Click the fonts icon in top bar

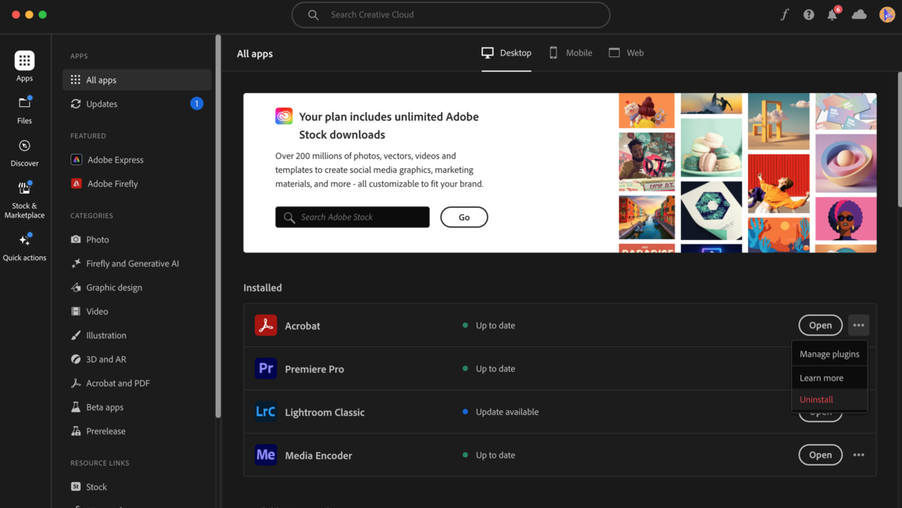pyautogui.click(x=784, y=15)
